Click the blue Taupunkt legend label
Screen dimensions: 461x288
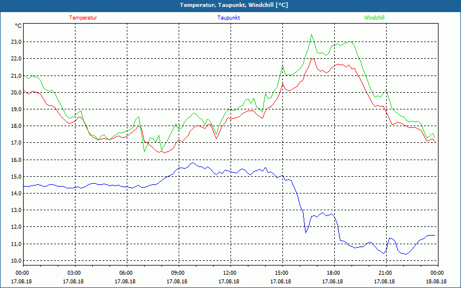[228, 18]
